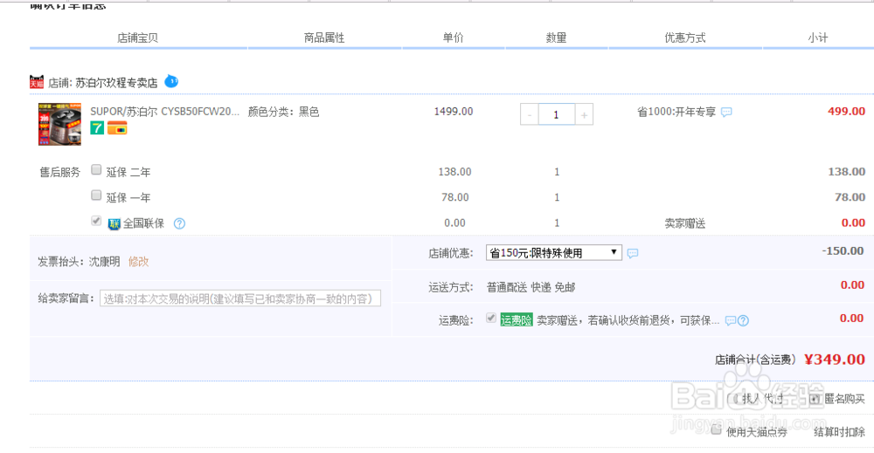This screenshot has height=453, width=874.
Task: Enable the 延保 一年 checkbox
Action: (96, 196)
